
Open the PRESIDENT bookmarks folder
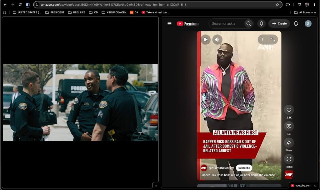click(x=55, y=12)
